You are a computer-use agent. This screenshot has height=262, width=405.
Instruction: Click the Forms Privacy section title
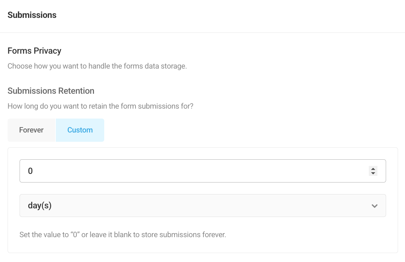click(x=34, y=51)
